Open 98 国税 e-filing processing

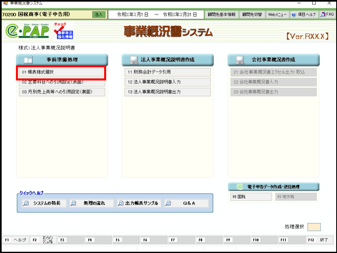[x=251, y=197]
